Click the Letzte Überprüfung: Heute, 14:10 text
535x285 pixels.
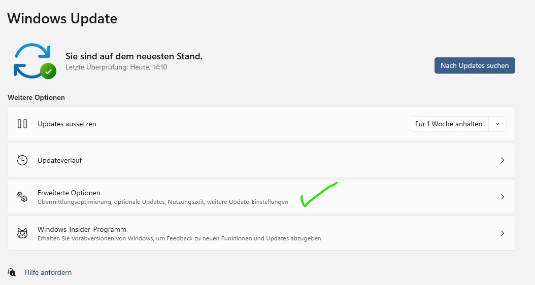(x=116, y=67)
